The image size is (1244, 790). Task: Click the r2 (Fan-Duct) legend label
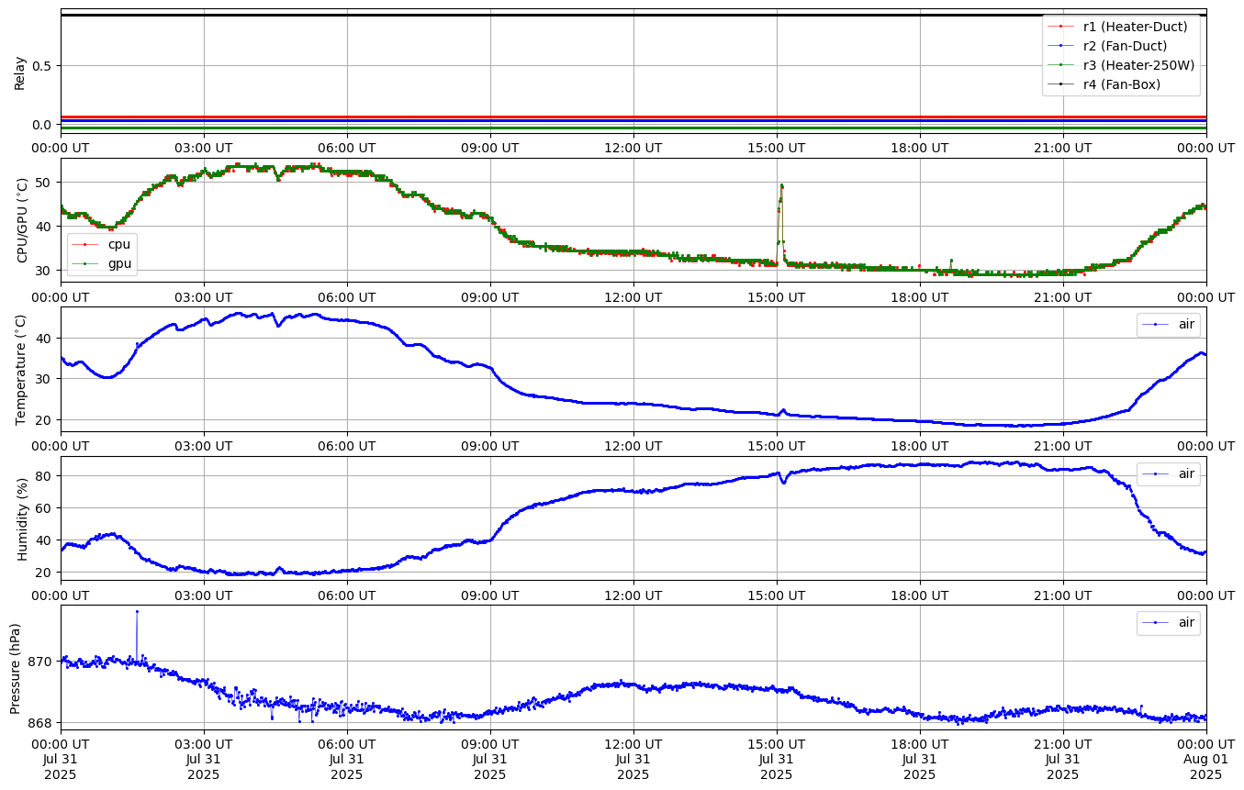(x=1126, y=46)
